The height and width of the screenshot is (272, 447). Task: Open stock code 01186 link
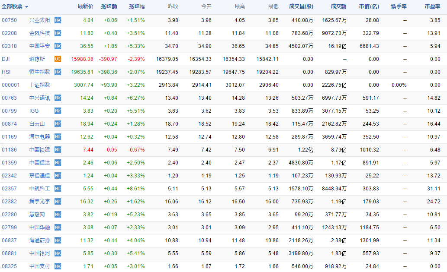[10, 150]
